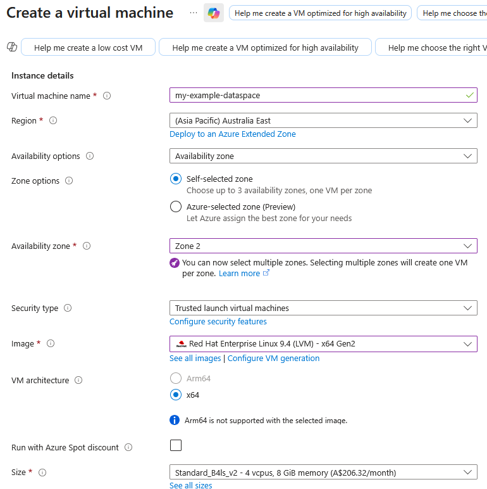The height and width of the screenshot is (489, 487).
Task: Click top bar high availability suggestion button
Action: pyautogui.click(x=321, y=13)
